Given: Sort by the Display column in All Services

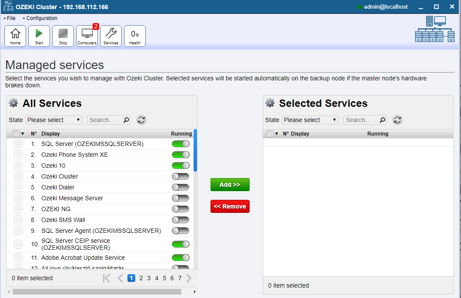Looking at the screenshot, I should pos(50,134).
